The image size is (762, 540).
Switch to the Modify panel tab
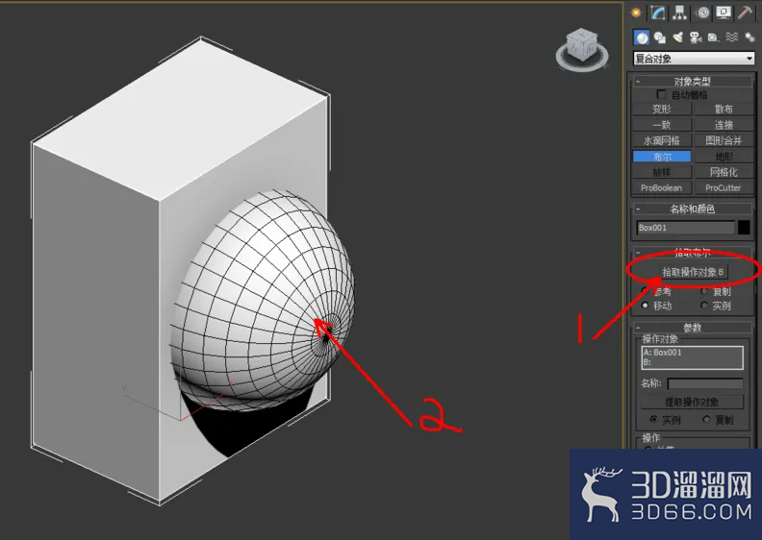pos(658,12)
